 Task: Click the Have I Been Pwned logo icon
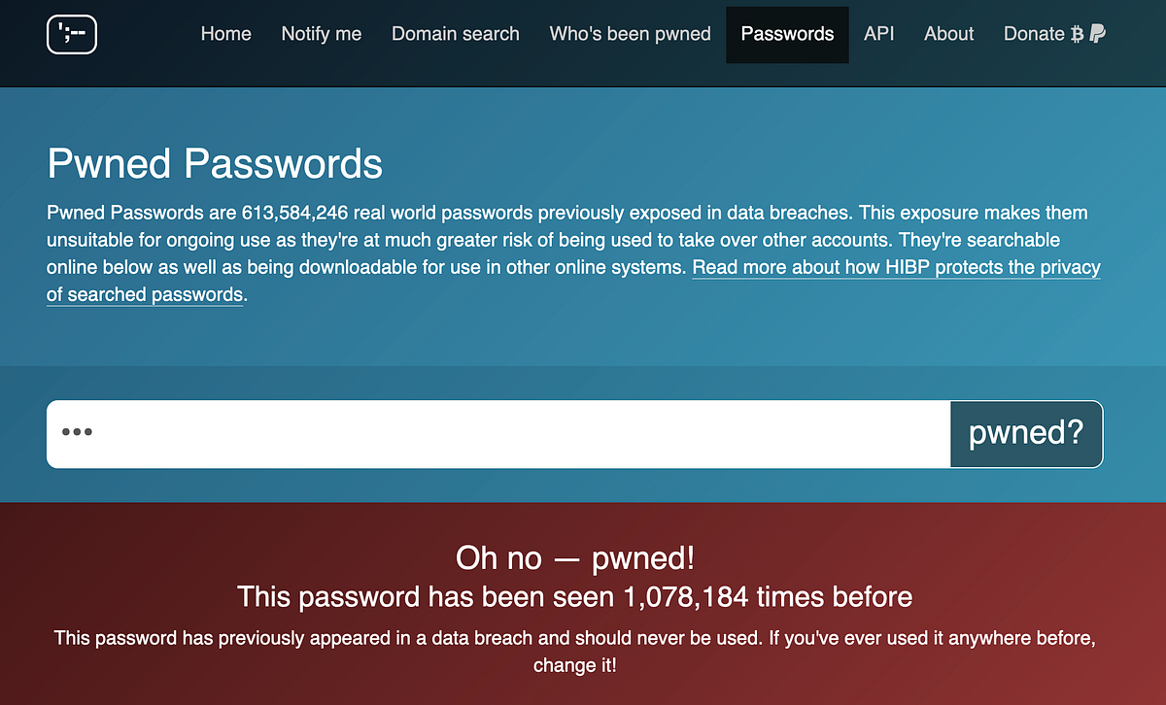72,34
